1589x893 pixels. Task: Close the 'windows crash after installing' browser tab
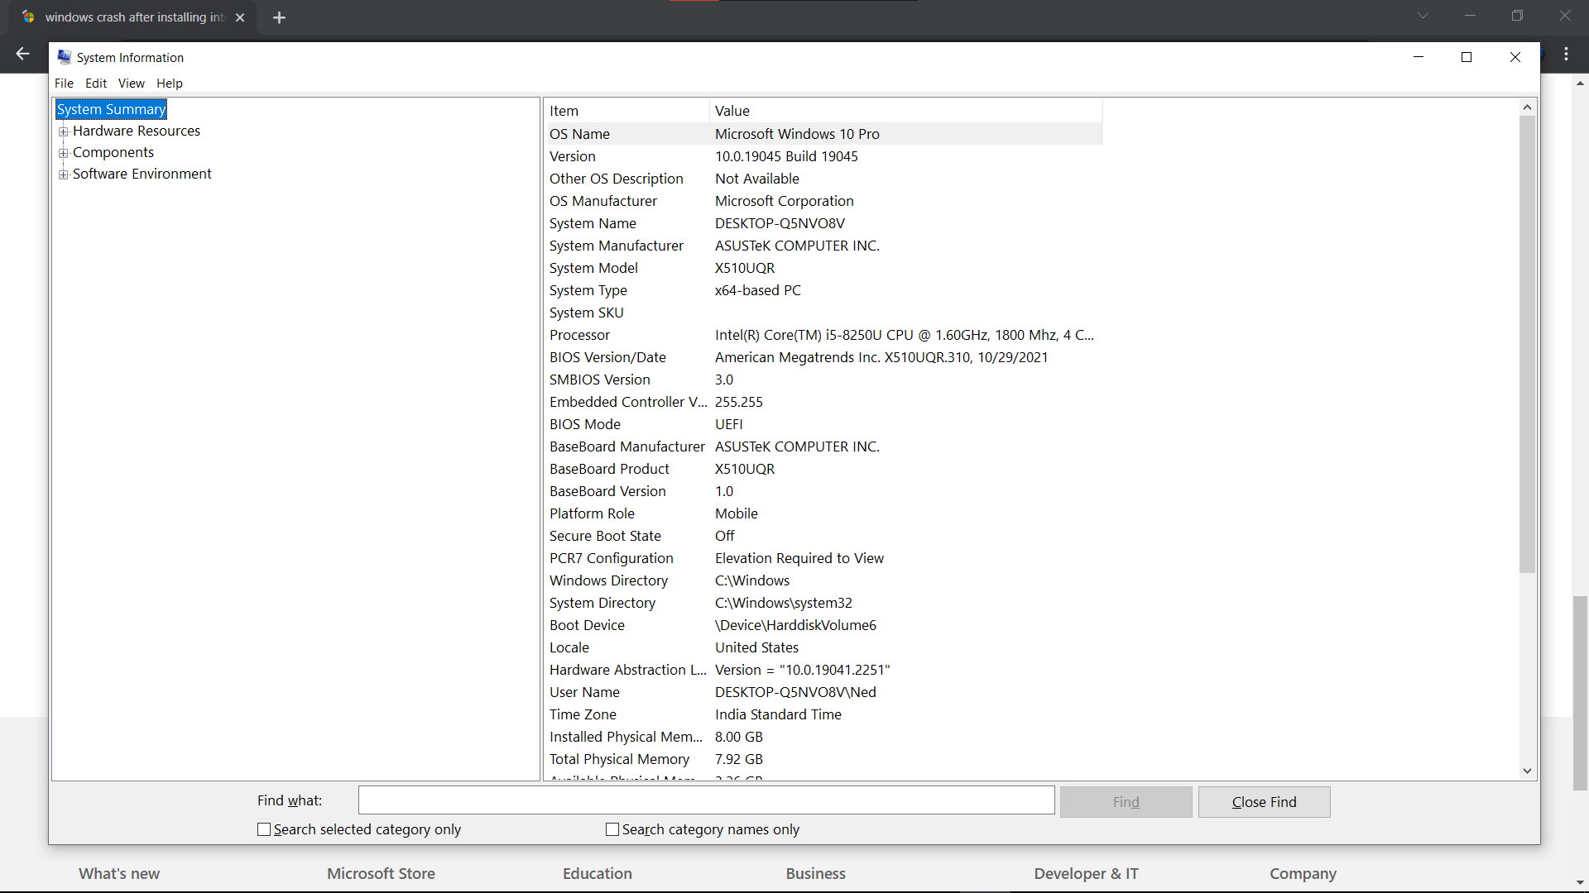(240, 17)
